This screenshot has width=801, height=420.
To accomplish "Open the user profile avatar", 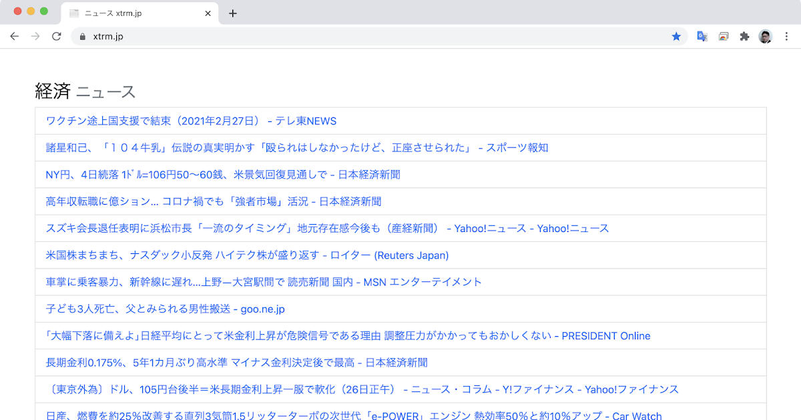I will pyautogui.click(x=766, y=37).
